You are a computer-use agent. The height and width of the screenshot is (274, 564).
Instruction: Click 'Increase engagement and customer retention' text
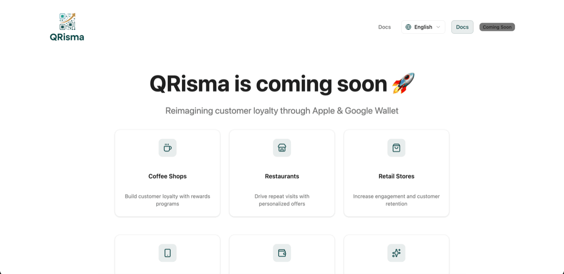(396, 200)
